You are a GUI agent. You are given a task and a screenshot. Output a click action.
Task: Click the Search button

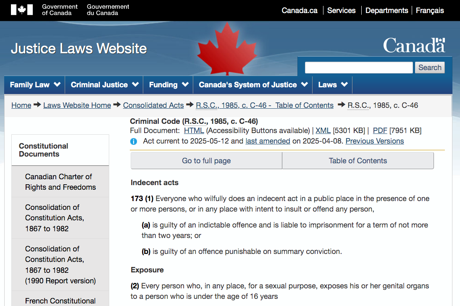click(430, 68)
